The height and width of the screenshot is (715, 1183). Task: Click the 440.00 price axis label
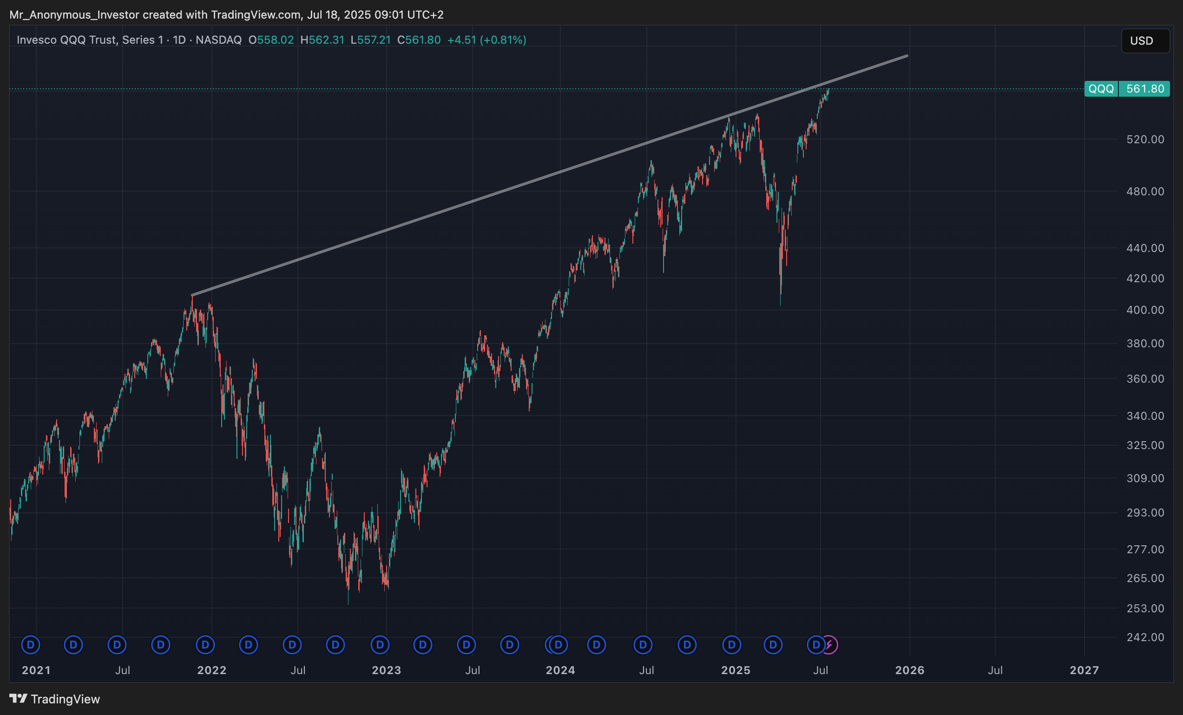pos(1145,248)
